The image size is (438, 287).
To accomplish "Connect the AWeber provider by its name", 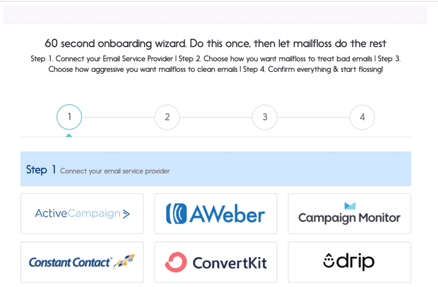I will pyautogui.click(x=227, y=214).
